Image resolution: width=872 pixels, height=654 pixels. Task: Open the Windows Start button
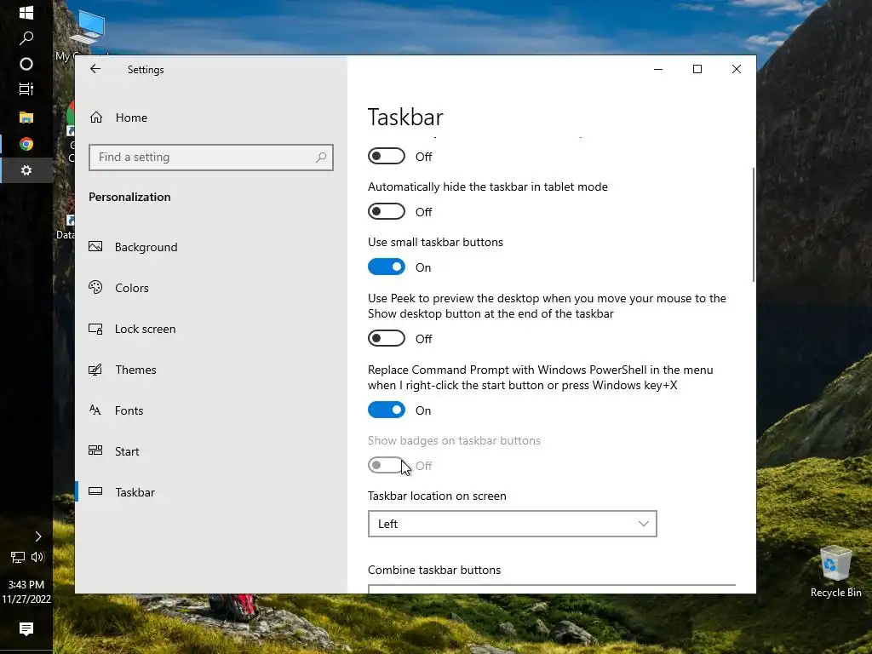26,12
